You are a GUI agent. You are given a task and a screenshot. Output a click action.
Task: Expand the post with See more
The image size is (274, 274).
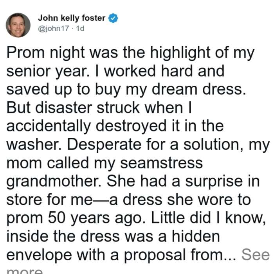[x=255, y=255]
